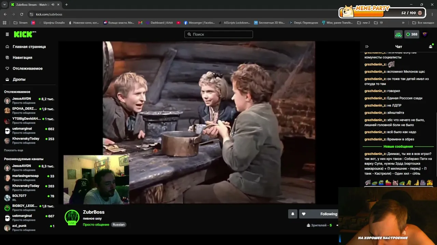This screenshot has width=437, height=245.
Task: Open the BIGBOY_LEGE recommended channel
Action: [29, 208]
